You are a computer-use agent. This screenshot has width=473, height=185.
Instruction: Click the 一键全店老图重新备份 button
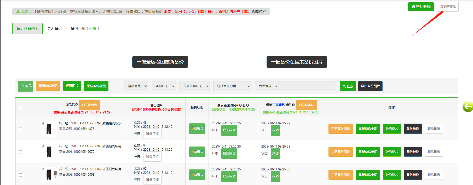160,62
